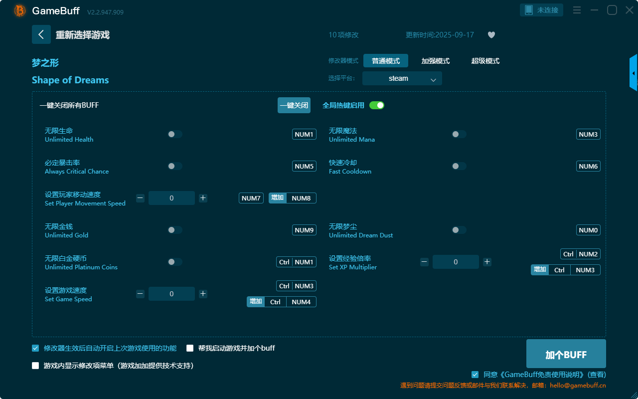
Task: Click NUM1 hotkey for Unlimited Health
Action: [304, 134]
